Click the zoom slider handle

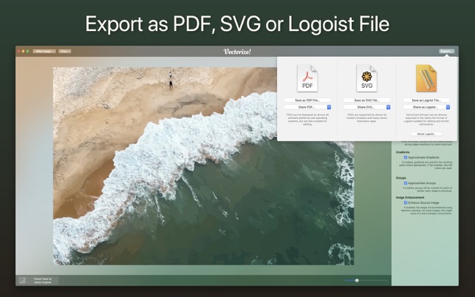click(357, 280)
